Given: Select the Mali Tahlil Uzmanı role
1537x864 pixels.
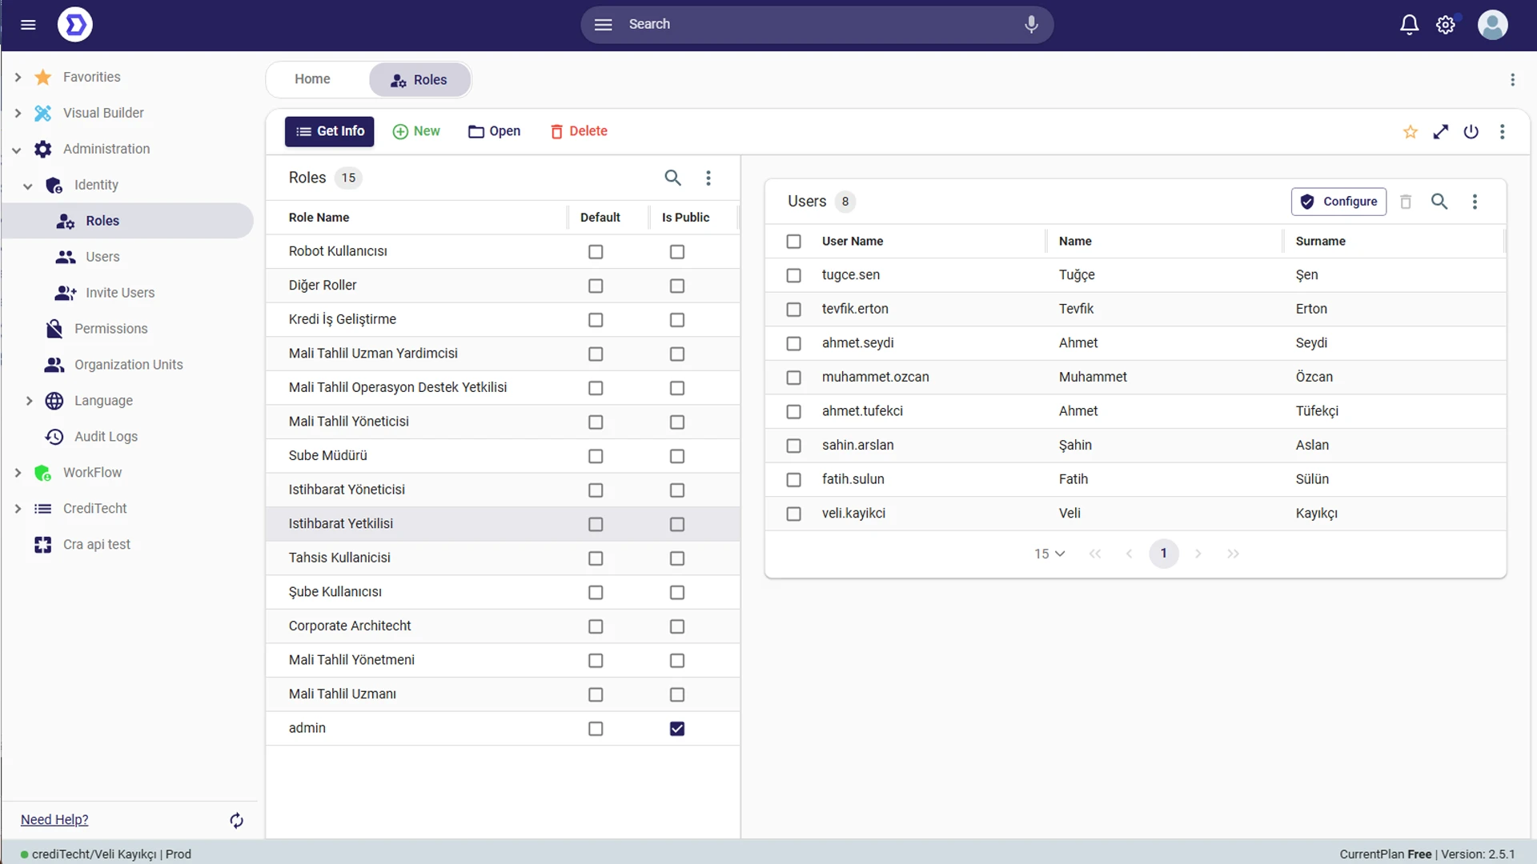Looking at the screenshot, I should [503, 694].
